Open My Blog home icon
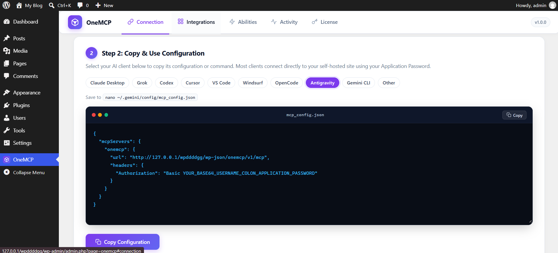The width and height of the screenshot is (558, 253). pyautogui.click(x=19, y=5)
